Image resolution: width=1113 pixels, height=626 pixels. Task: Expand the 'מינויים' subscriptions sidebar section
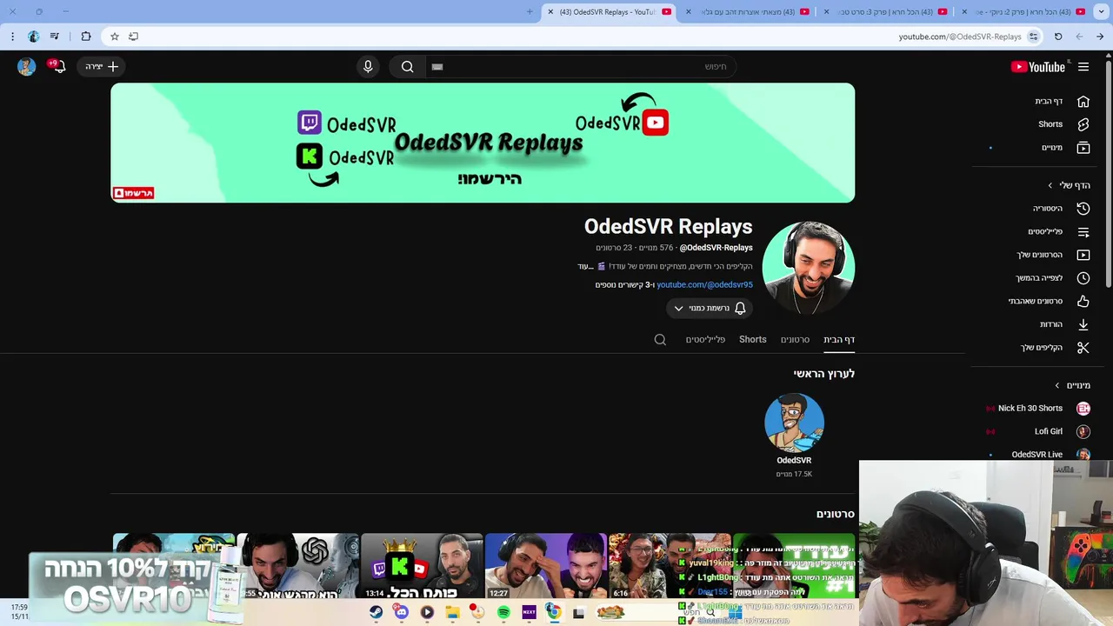pos(1072,385)
